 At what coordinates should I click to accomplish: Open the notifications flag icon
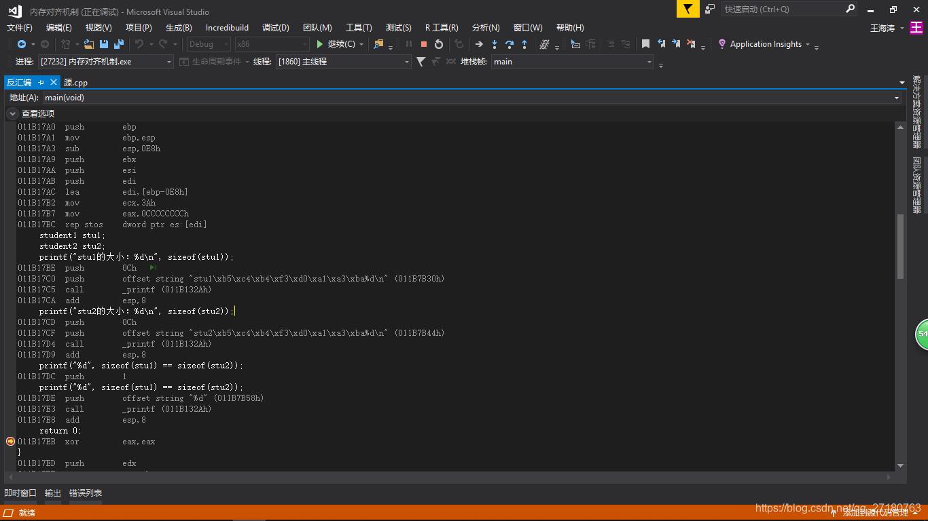tap(688, 9)
